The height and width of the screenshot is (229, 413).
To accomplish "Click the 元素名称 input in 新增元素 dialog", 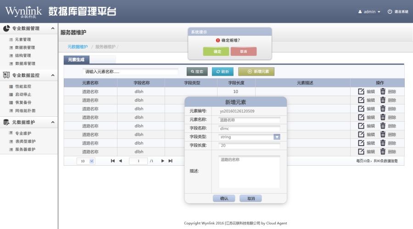I will [x=249, y=120].
